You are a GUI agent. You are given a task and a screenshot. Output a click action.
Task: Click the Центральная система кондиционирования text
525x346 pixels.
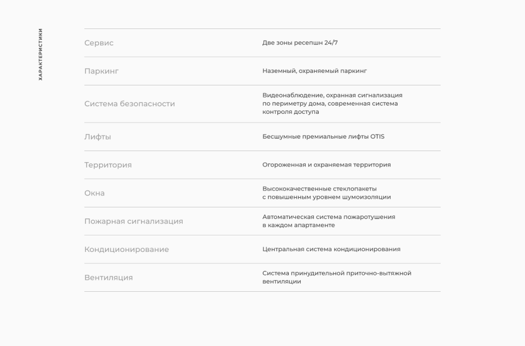pyautogui.click(x=331, y=249)
